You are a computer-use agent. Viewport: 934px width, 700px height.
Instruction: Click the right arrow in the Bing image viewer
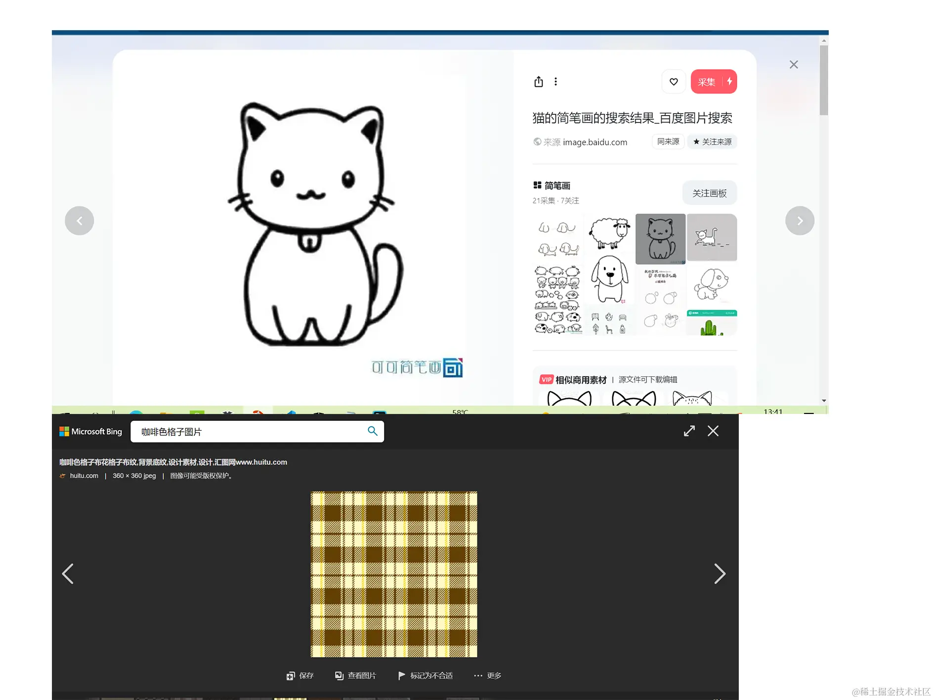[720, 574]
